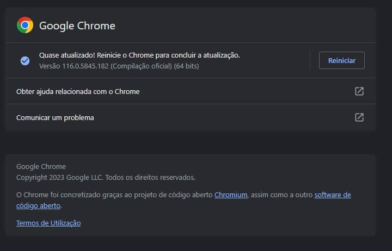Click the Todos os direitos reservados text

[150, 178]
